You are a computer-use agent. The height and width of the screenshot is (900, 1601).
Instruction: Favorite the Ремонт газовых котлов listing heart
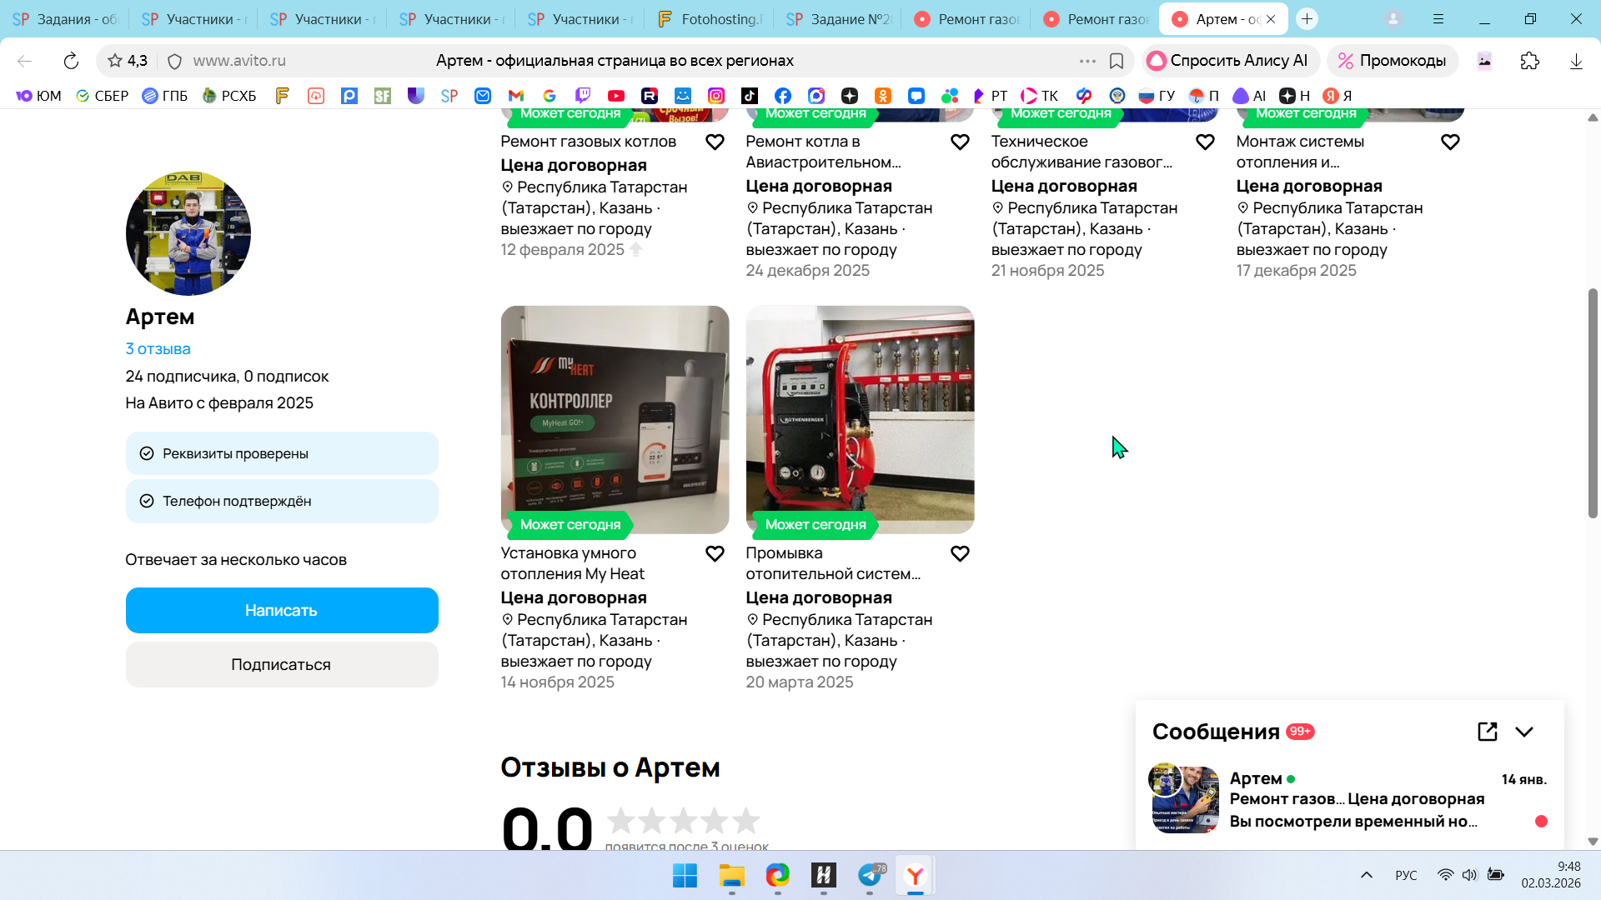[715, 142]
